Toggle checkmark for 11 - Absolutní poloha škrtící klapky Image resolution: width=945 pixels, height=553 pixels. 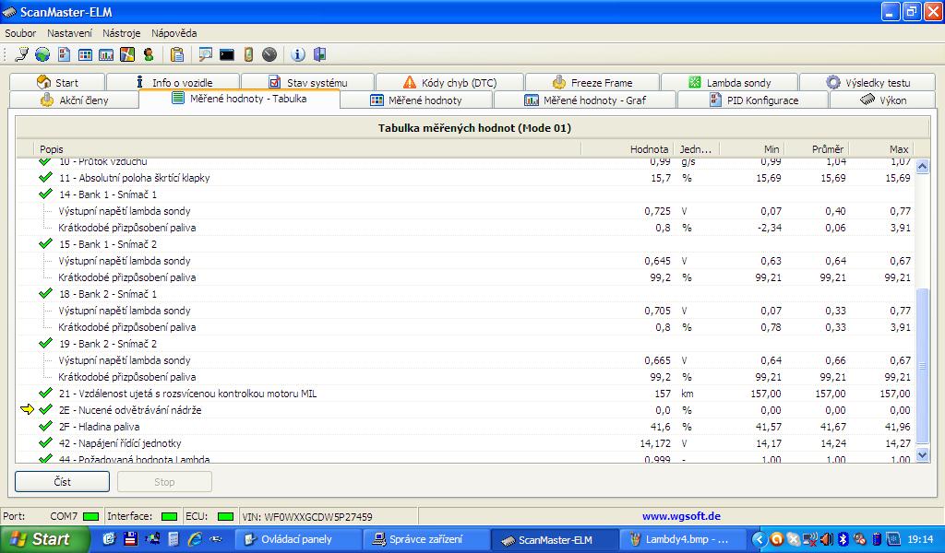[x=45, y=178]
